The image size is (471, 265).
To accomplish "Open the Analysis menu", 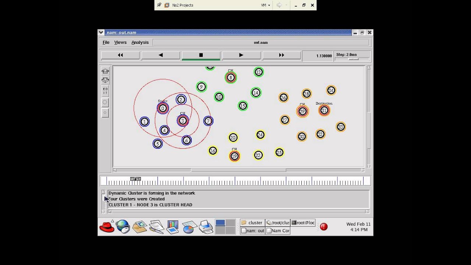I will (x=140, y=42).
